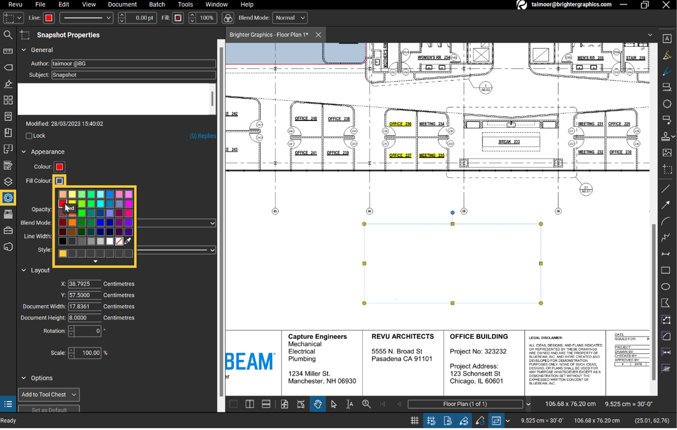Click the Revu menu button
Image resolution: width=677 pixels, height=430 pixels.
pyautogui.click(x=15, y=5)
